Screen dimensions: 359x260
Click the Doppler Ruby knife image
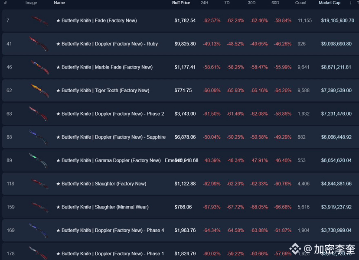(38, 44)
